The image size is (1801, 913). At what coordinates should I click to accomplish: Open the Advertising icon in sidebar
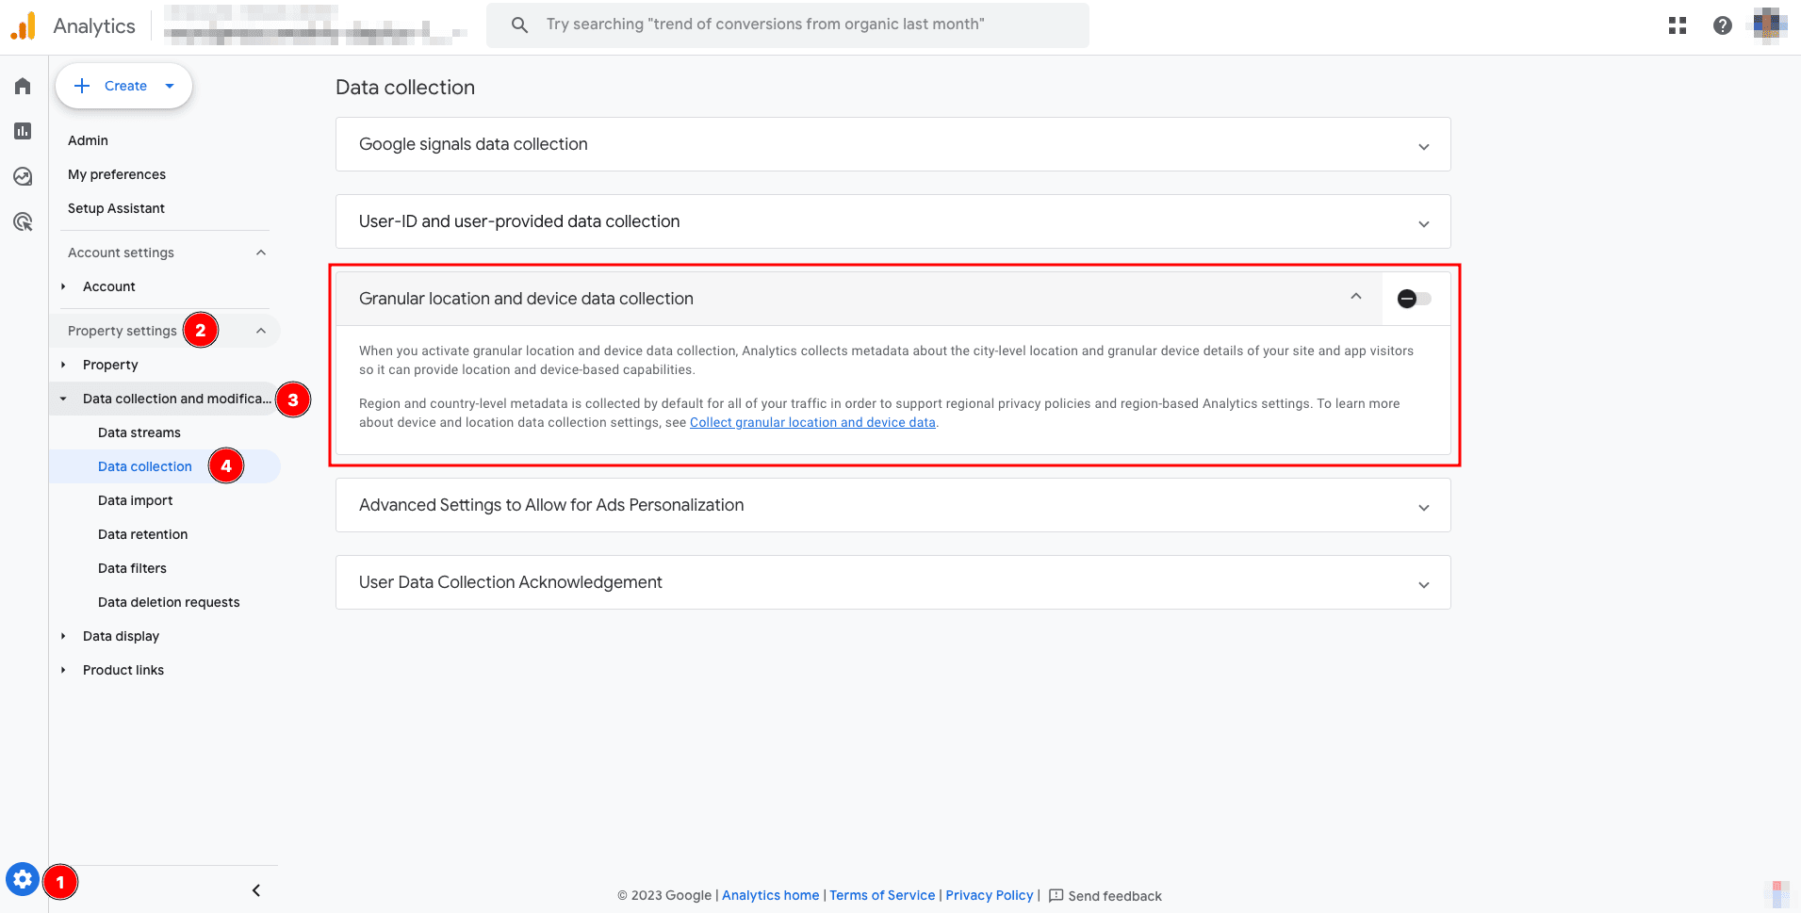point(23,221)
